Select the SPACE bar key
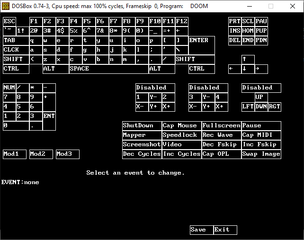304x240 pixels. (109, 69)
